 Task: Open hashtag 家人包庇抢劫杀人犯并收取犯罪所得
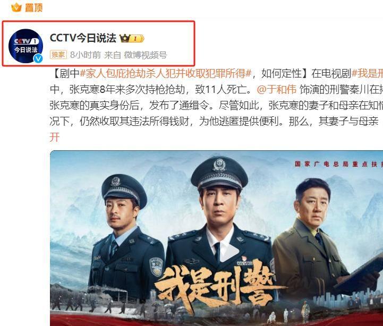click(x=166, y=73)
